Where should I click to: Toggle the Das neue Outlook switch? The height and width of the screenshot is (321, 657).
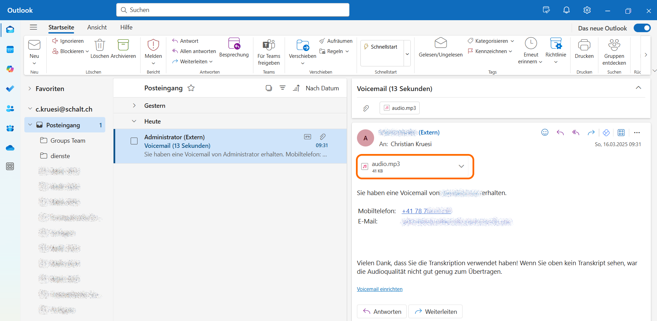point(642,28)
